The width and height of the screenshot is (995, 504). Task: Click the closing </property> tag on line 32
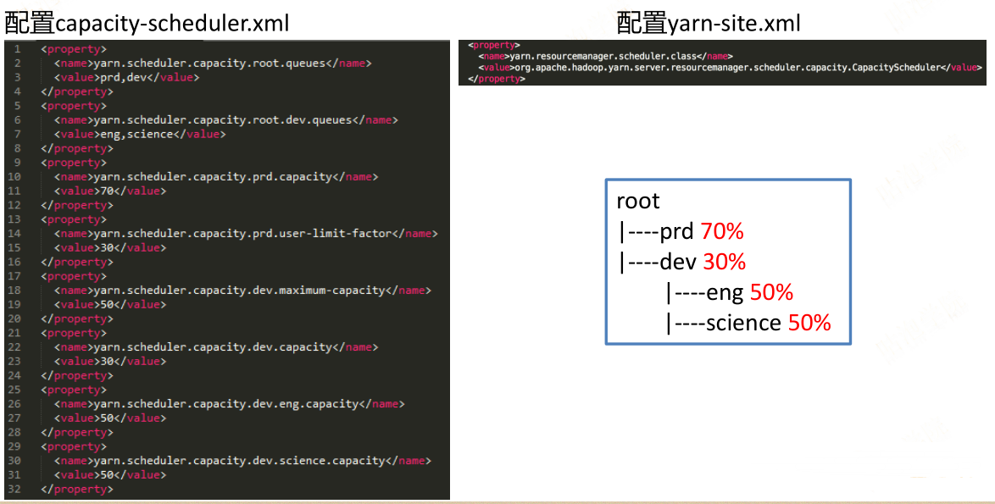77,490
